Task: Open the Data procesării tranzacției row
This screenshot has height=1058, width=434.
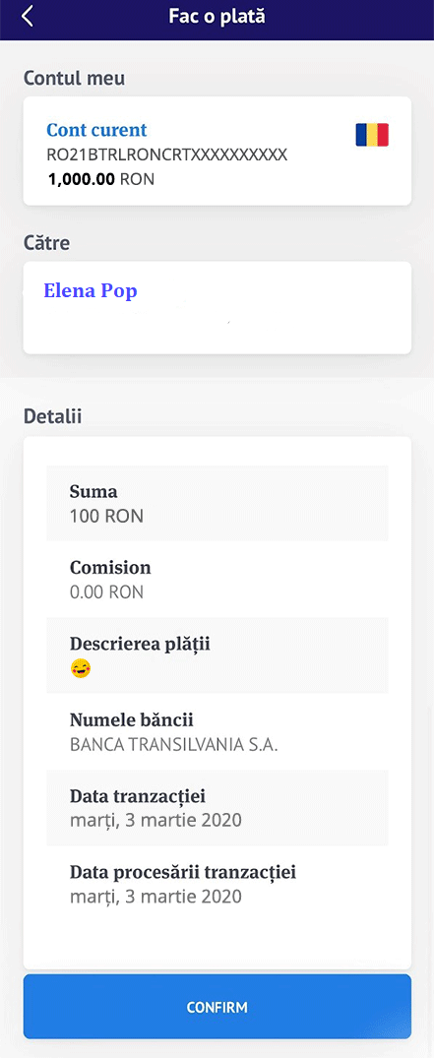Action: (x=217, y=884)
